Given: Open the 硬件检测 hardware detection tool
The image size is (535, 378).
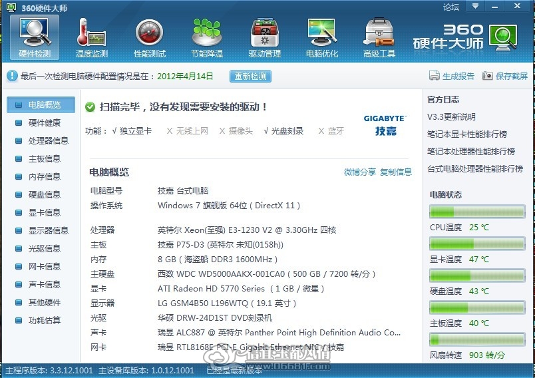Looking at the screenshot, I should (x=35, y=37).
